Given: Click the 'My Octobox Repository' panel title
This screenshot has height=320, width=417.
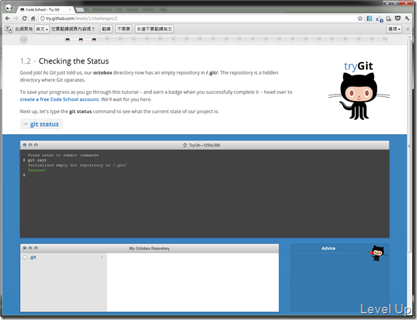Looking at the screenshot, I should click(x=149, y=249).
